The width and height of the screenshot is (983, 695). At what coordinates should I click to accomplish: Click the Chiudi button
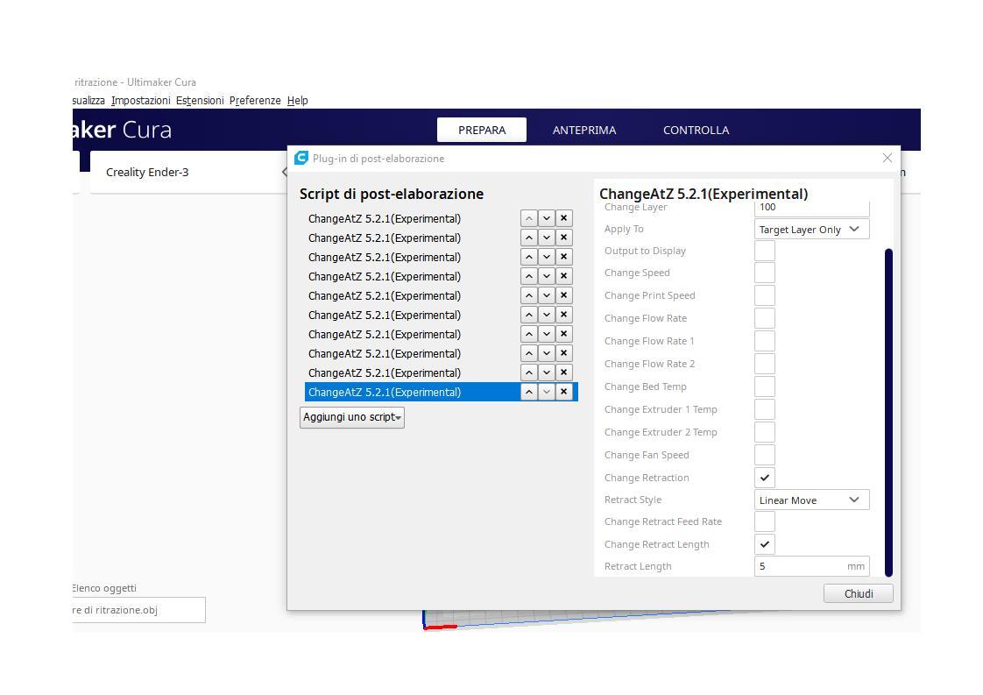(x=858, y=593)
